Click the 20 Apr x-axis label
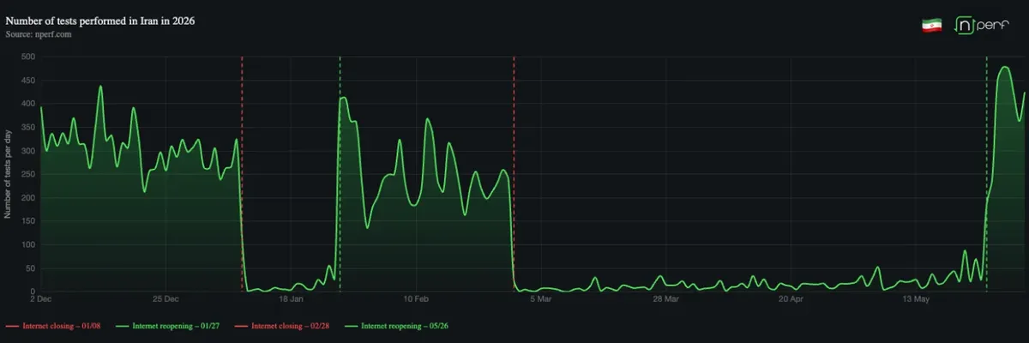 tap(791, 299)
